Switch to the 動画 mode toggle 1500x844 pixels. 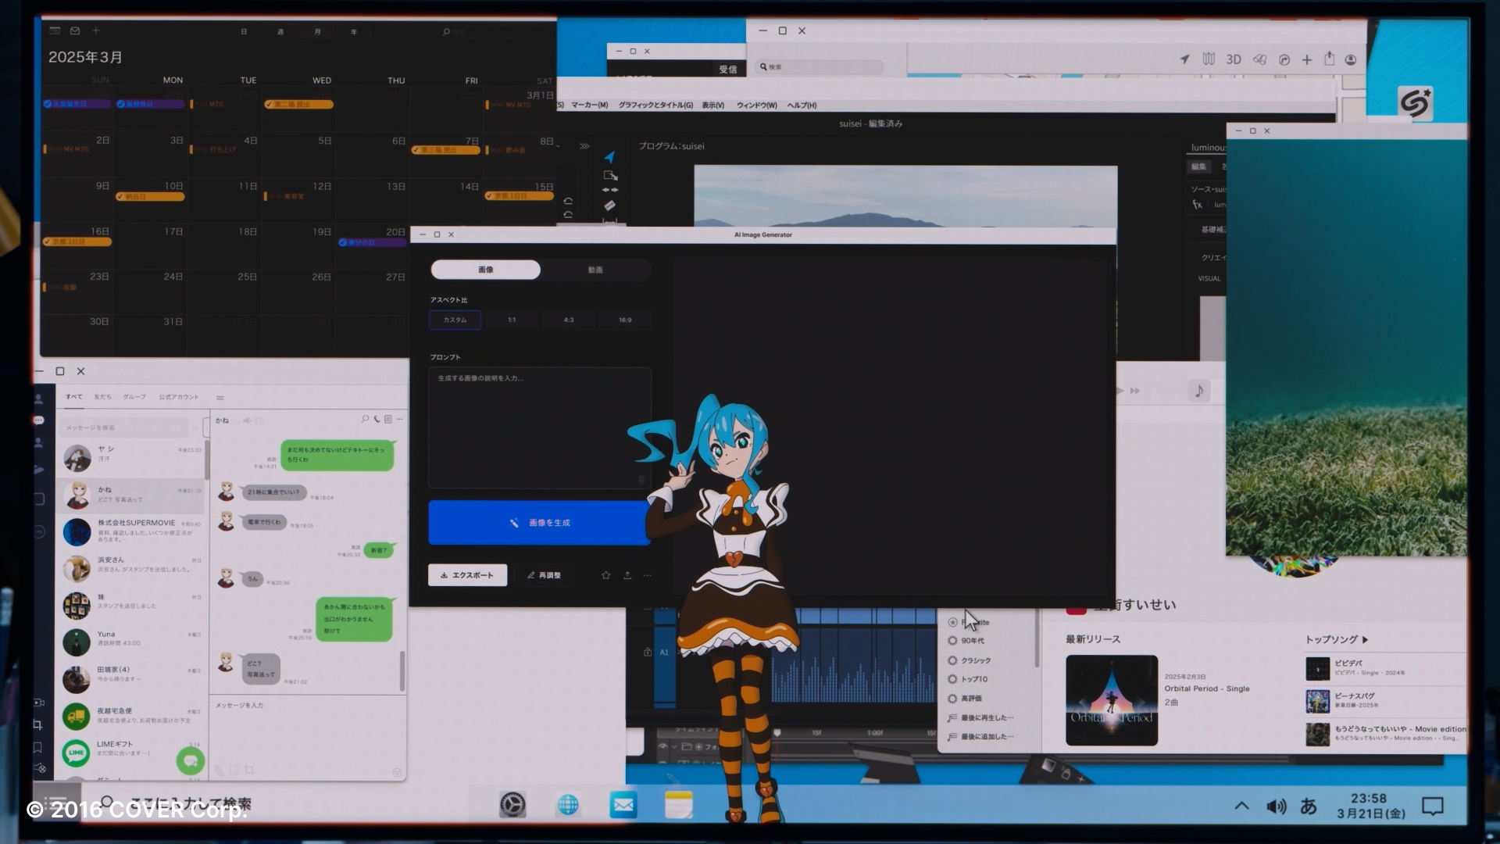[x=595, y=270]
